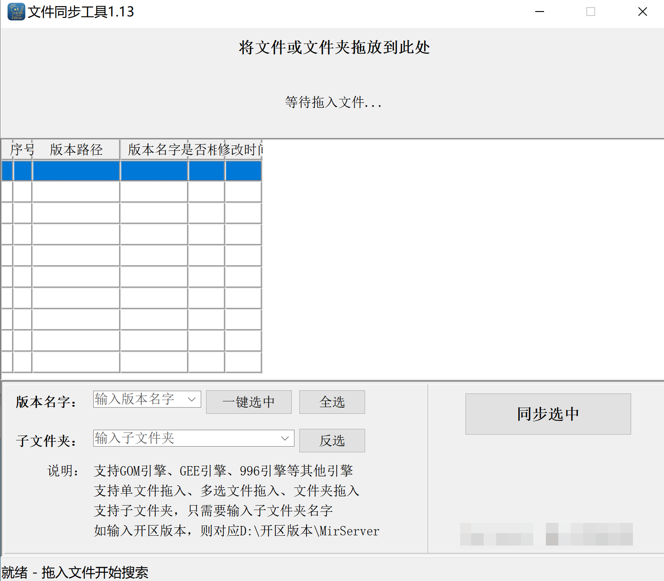Click the 版本名字: label

pos(46,402)
